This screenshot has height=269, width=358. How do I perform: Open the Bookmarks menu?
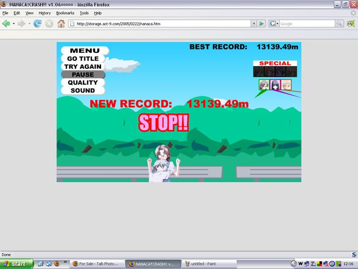pyautogui.click(x=65, y=13)
